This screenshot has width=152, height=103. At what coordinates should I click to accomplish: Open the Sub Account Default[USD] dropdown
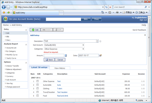[x=64, y=45]
